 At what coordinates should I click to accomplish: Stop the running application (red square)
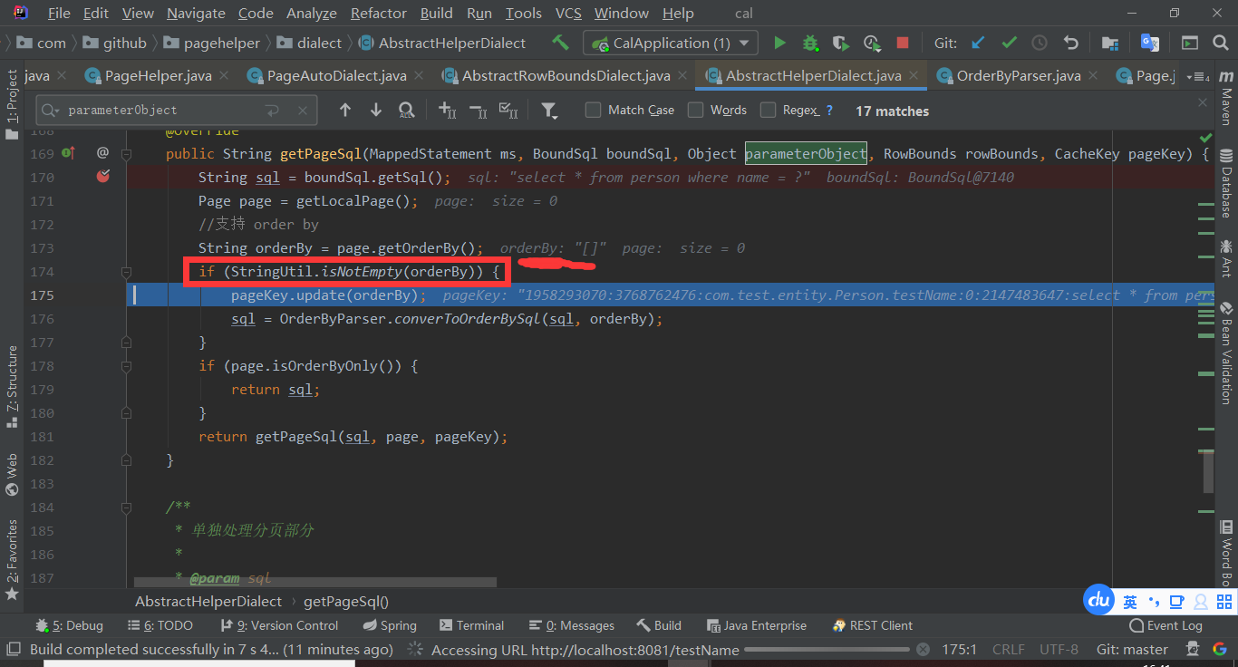coord(903,43)
